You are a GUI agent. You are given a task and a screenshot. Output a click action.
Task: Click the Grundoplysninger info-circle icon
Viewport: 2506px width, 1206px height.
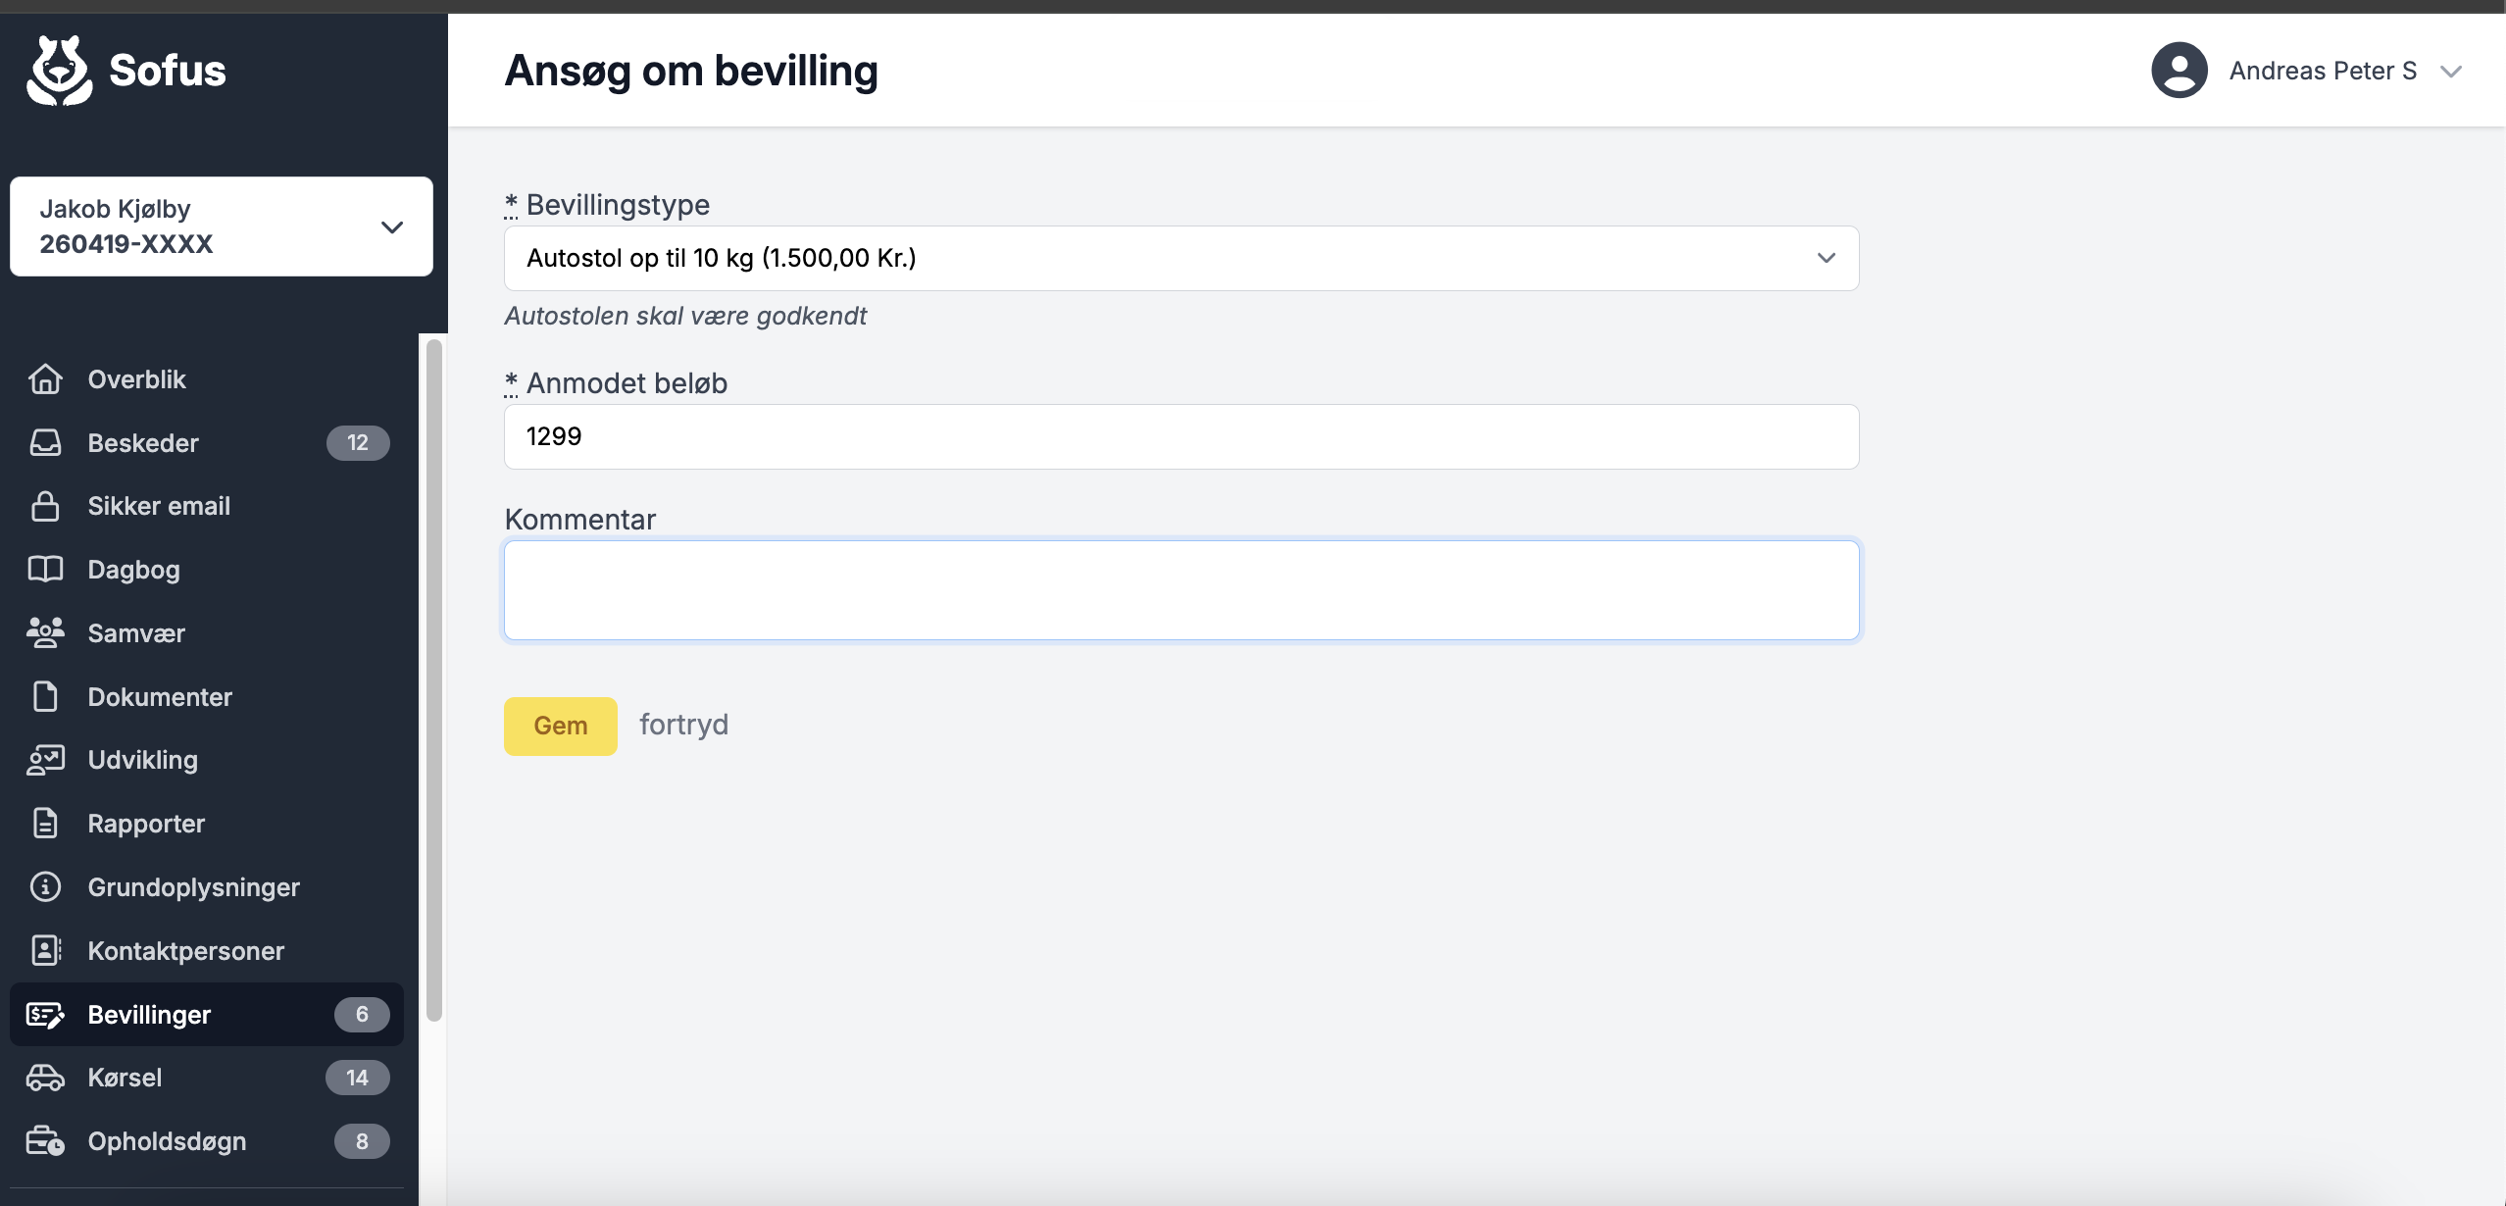(45, 887)
